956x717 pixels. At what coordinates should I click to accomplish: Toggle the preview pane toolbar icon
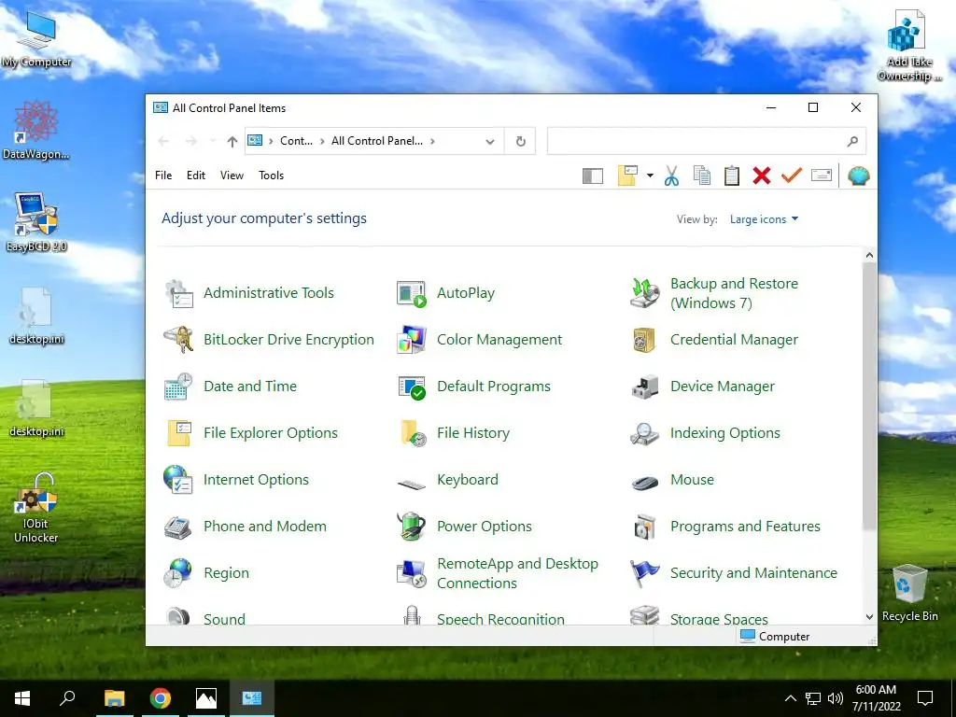click(x=593, y=176)
